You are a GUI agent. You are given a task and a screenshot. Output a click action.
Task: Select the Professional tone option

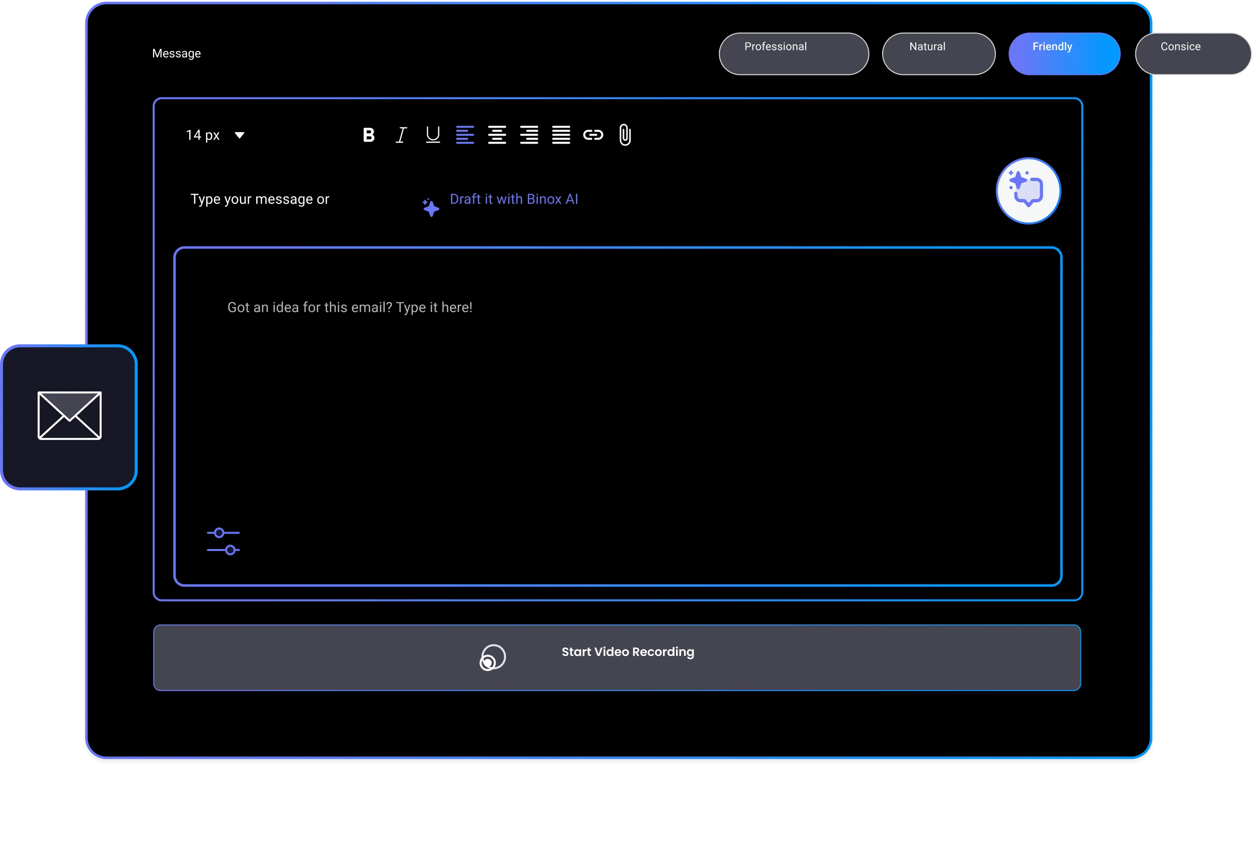pyautogui.click(x=794, y=54)
